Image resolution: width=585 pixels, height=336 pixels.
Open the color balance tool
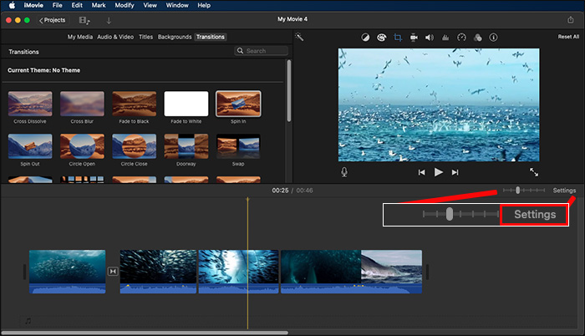click(365, 38)
